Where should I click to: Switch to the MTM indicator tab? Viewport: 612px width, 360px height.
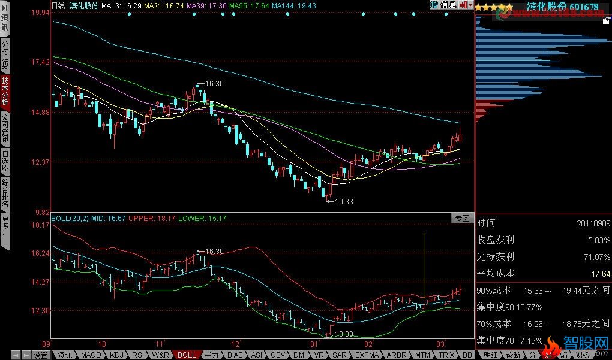(x=422, y=355)
